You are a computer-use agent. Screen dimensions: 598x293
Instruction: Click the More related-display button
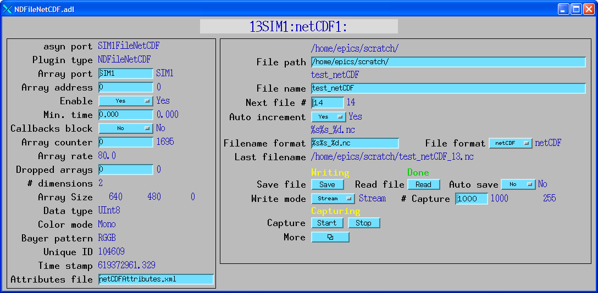tap(330, 237)
